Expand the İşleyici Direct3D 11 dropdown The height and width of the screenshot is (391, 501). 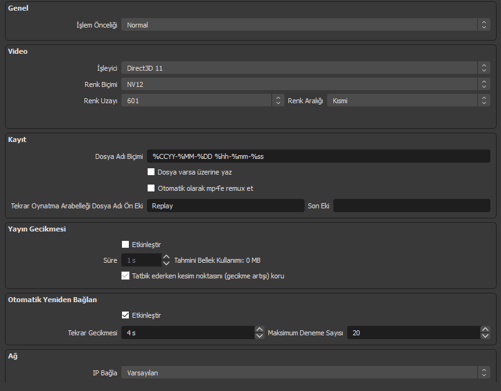305,68
